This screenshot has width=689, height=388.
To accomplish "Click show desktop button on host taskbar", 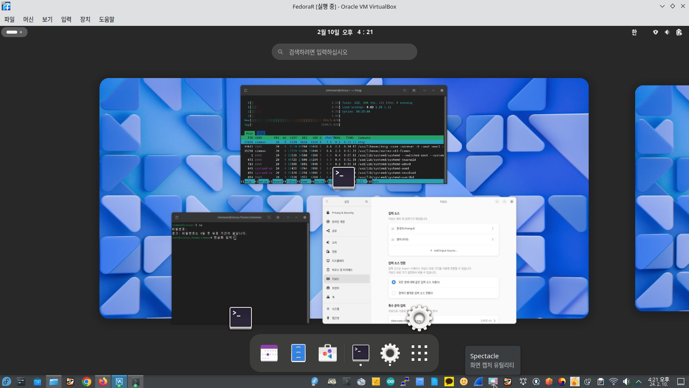I will 681,382.
